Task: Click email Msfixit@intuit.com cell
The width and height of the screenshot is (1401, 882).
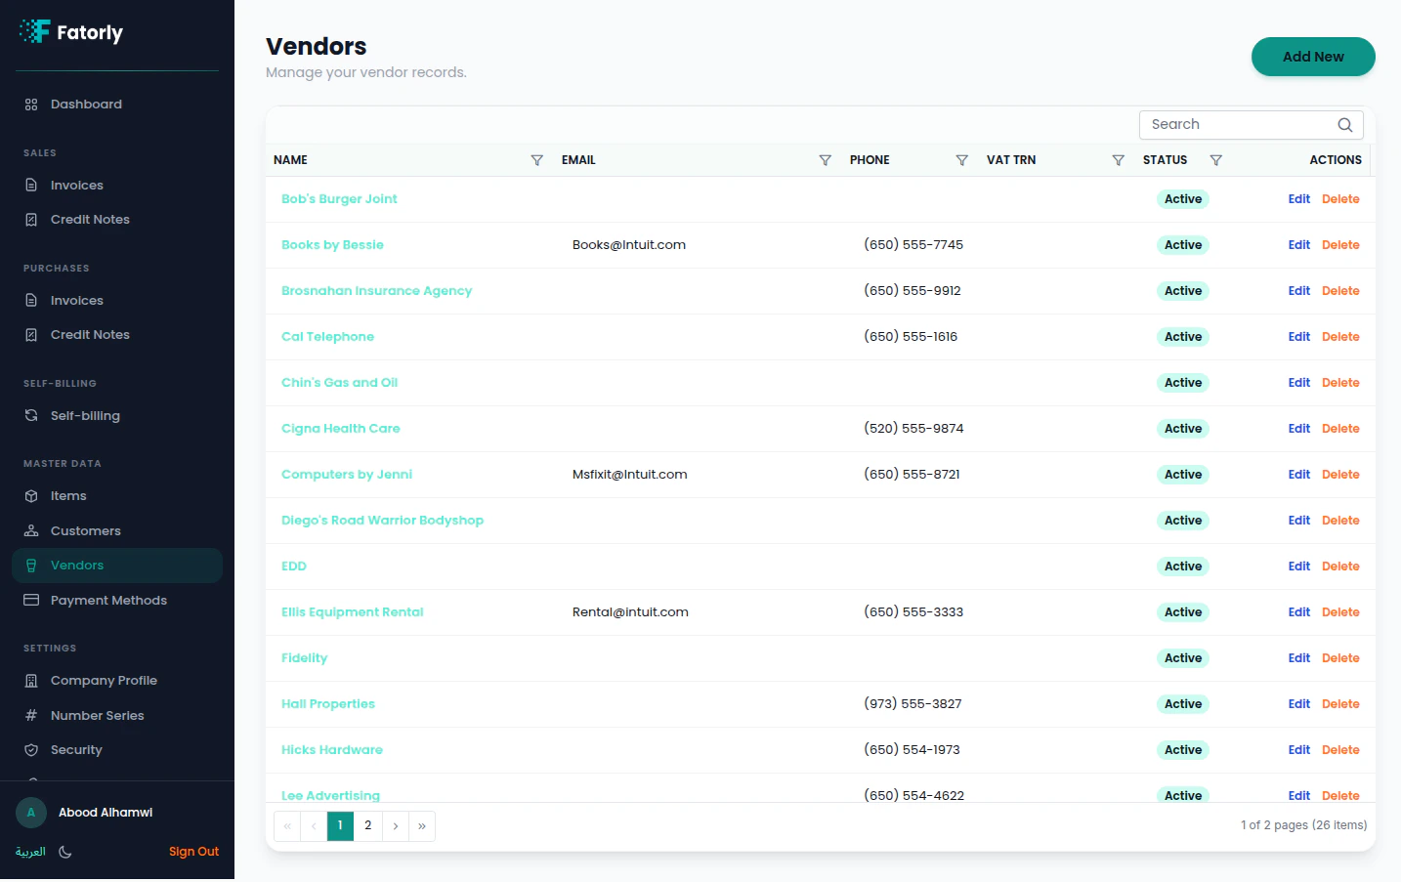Action: point(629,475)
